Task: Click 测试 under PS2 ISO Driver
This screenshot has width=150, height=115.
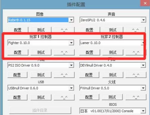Action: [x=41, y=75]
